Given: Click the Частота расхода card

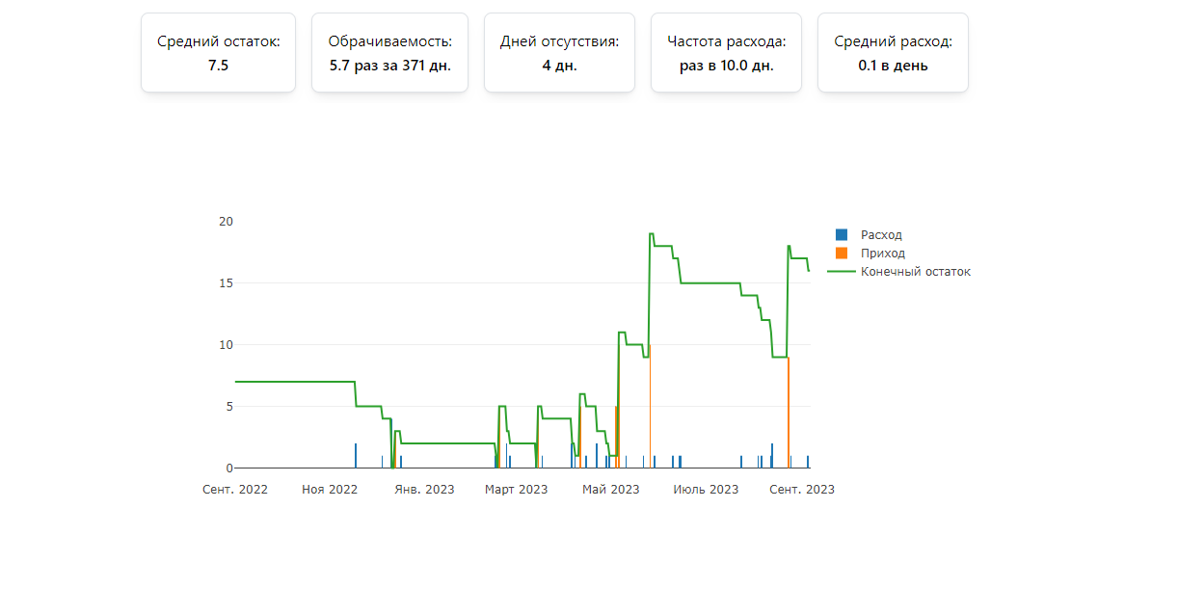Looking at the screenshot, I should tap(726, 53).
